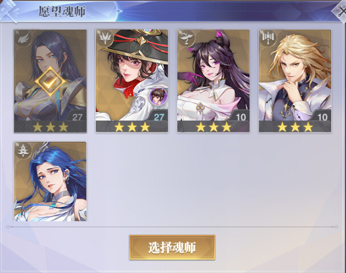
Task: Click the tree class icon on blue-haired card
Action: point(23,151)
